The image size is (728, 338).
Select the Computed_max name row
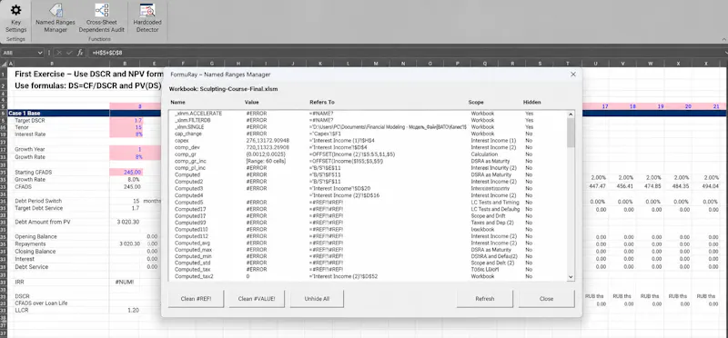point(368,250)
